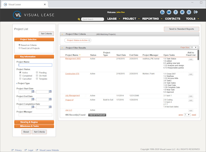The height and width of the screenshot is (152, 206).
Task: Click the Visual Lease browser tab favicon
Action: pyautogui.click(x=5, y=4)
